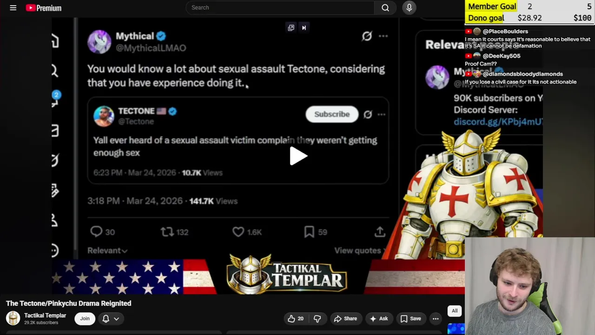
Task: Open the YouTube hamburger guide menu
Action: click(13, 8)
